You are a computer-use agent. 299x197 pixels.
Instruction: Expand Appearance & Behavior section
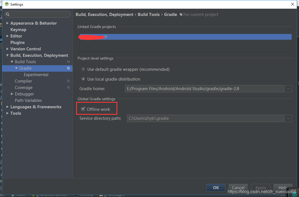pyautogui.click(x=8, y=23)
